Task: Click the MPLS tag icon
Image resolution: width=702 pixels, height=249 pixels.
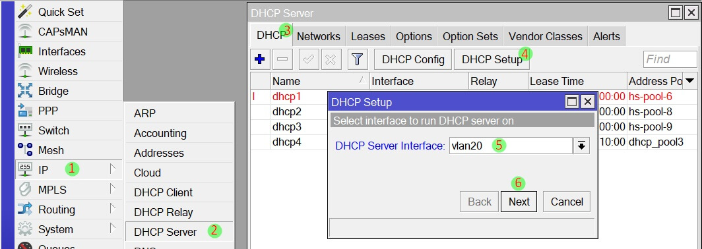Action: (x=25, y=190)
